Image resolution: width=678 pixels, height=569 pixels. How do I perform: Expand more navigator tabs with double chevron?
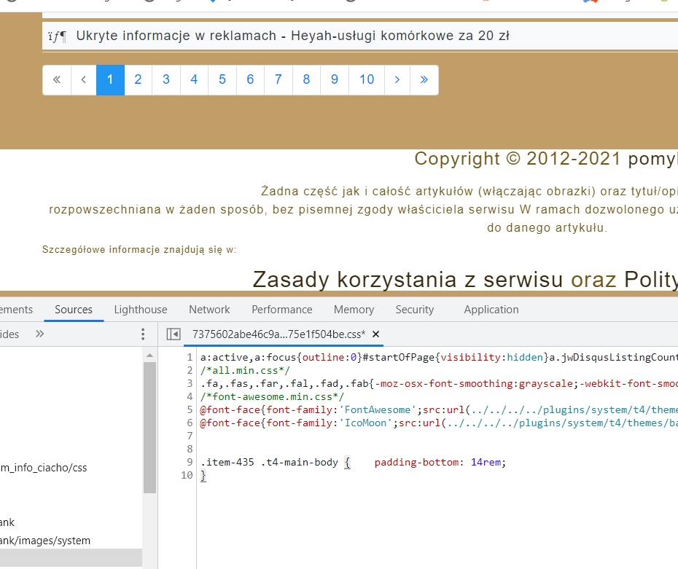pos(39,334)
